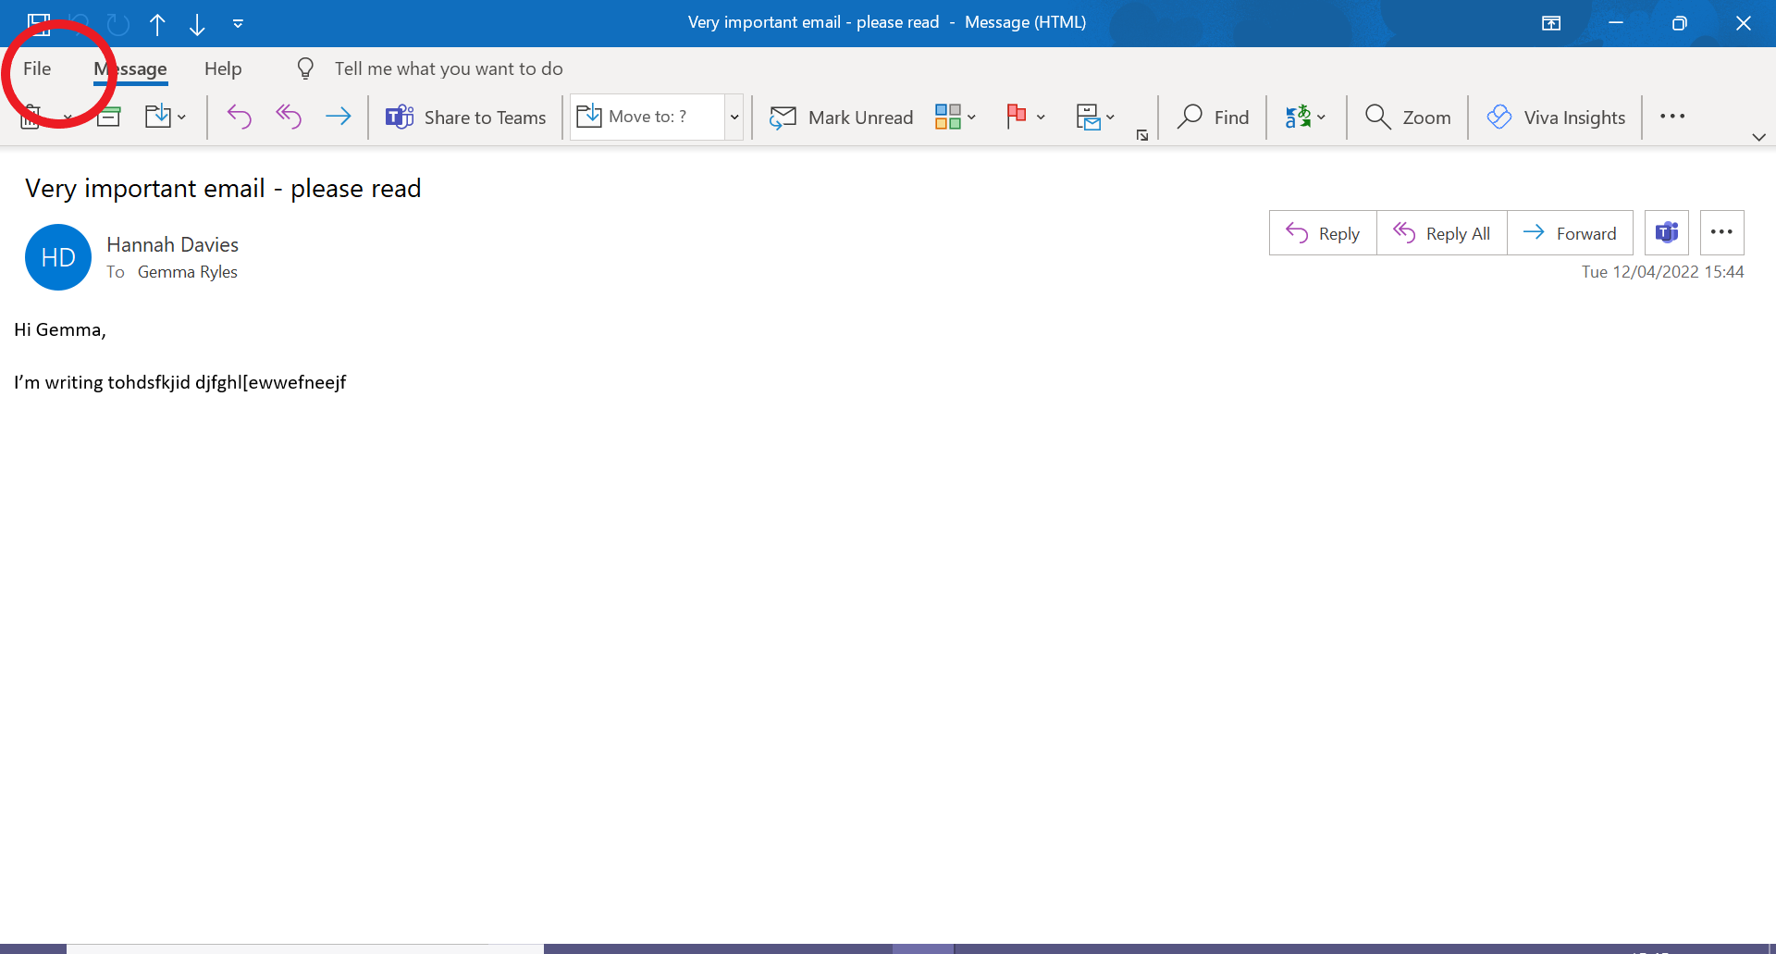
Task: Mark the message as Unread
Action: [x=841, y=118]
